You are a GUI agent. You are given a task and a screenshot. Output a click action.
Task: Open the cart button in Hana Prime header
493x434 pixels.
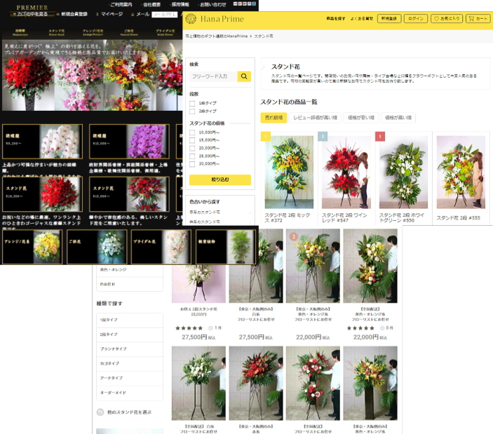coord(478,19)
